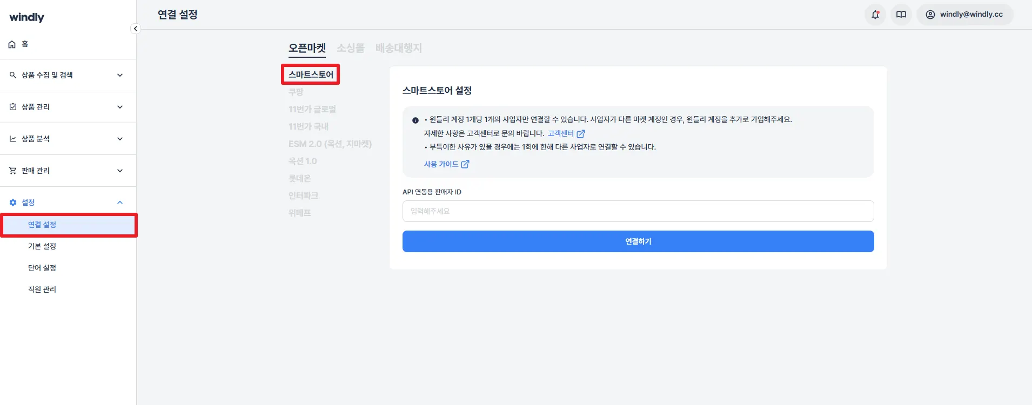Open 사용 가이드 link
The height and width of the screenshot is (405, 1032).
(x=446, y=164)
